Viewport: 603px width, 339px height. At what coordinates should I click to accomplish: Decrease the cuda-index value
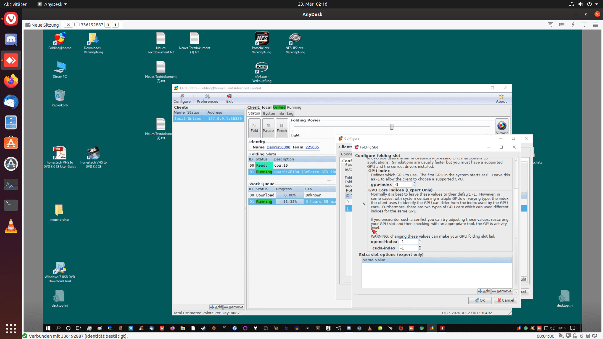pyautogui.click(x=420, y=250)
